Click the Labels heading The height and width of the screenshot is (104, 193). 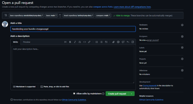142,48
